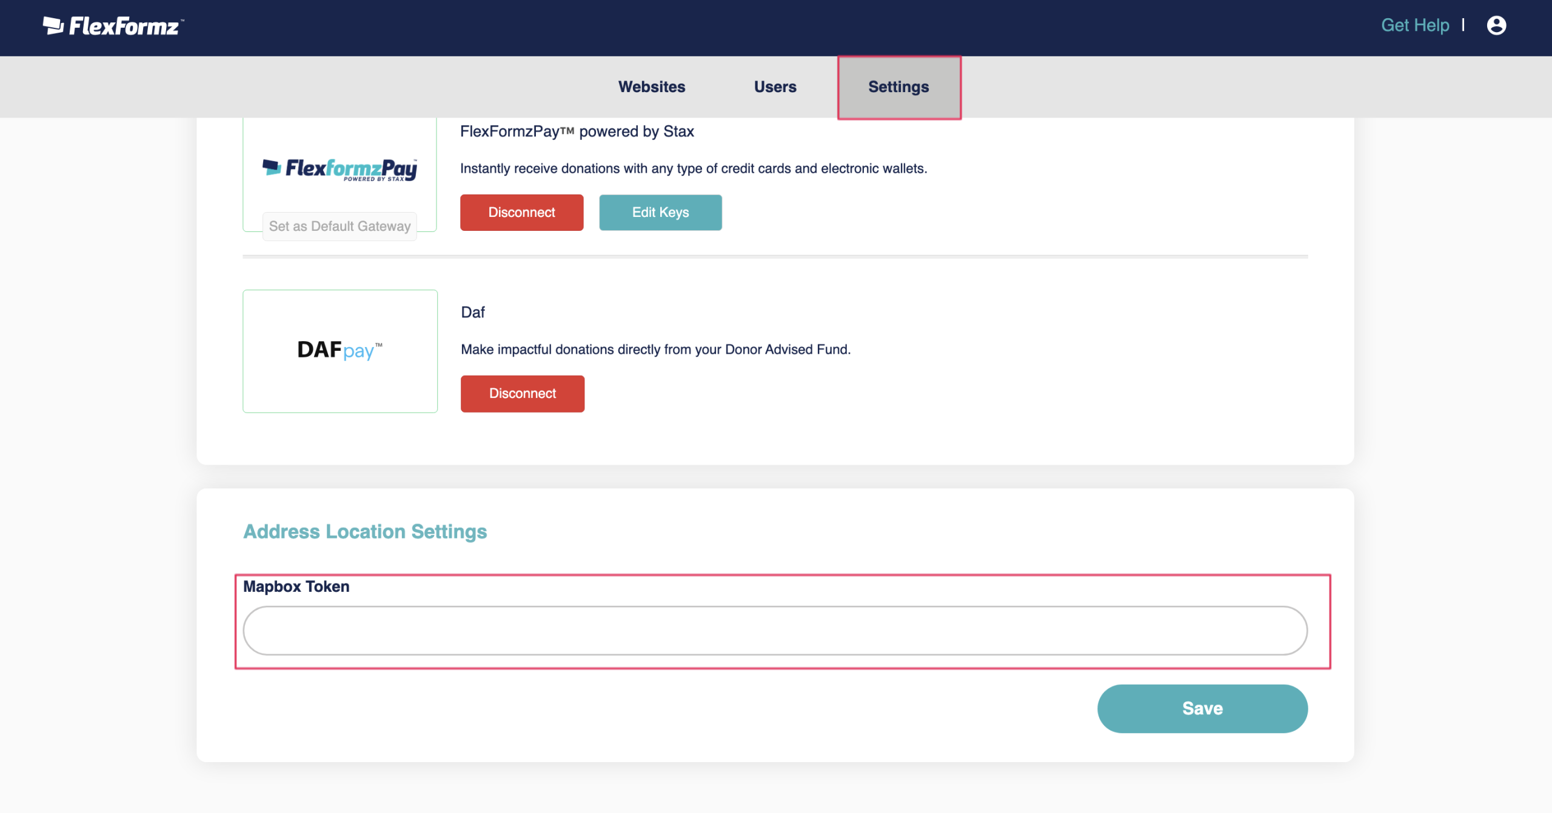Open the Get Help link
Image resolution: width=1552 pixels, height=813 pixels.
(1414, 25)
